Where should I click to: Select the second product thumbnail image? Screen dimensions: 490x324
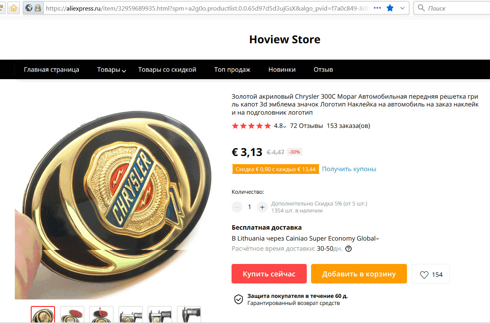click(x=72, y=315)
